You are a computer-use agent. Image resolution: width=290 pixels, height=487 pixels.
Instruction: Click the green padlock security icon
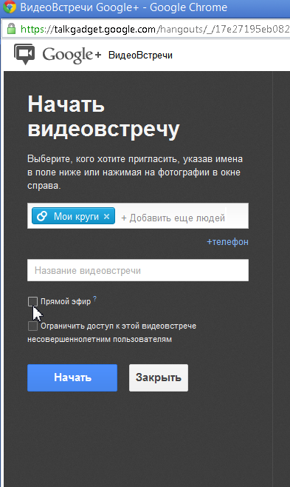click(12, 29)
